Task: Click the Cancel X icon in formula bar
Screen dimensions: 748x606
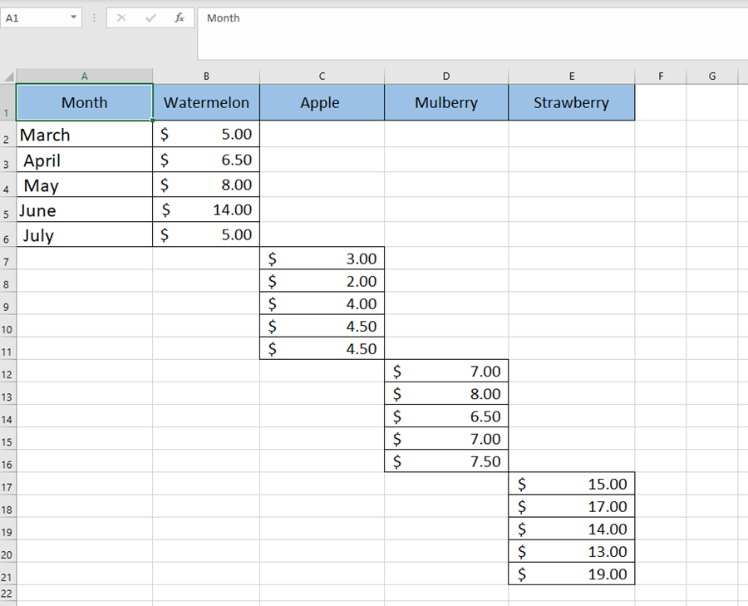Action: click(121, 18)
